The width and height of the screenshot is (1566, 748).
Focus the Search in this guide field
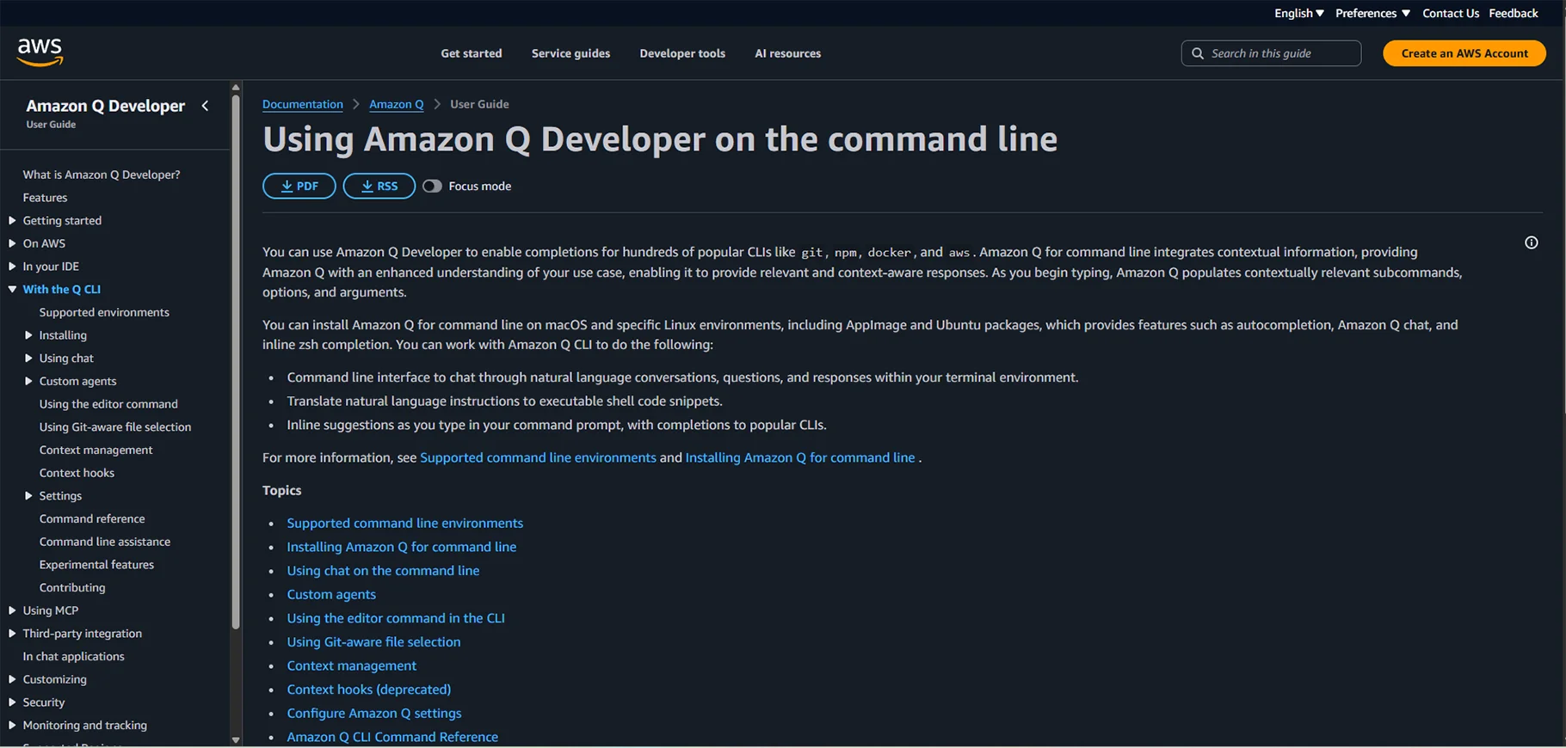coord(1271,53)
